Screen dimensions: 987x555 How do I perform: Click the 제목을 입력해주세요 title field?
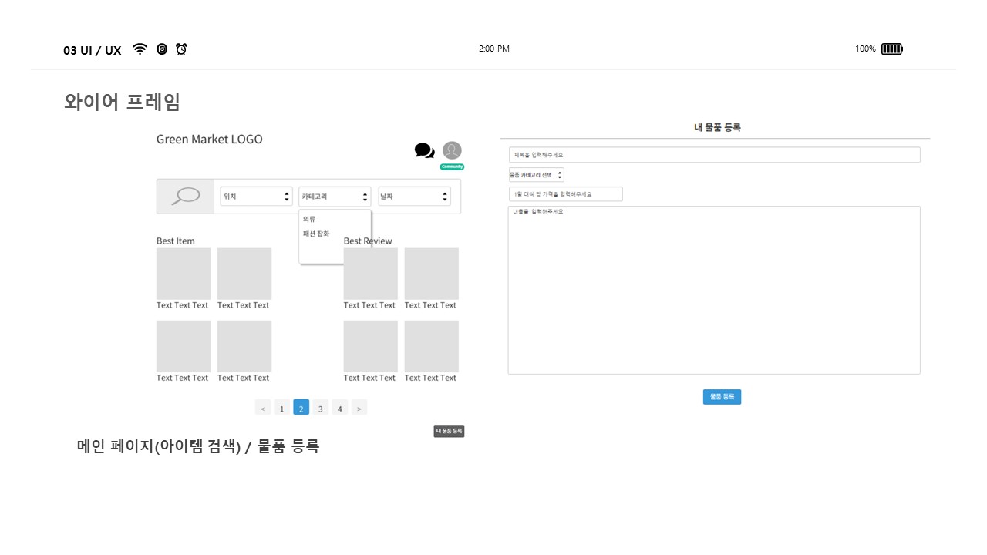point(713,154)
